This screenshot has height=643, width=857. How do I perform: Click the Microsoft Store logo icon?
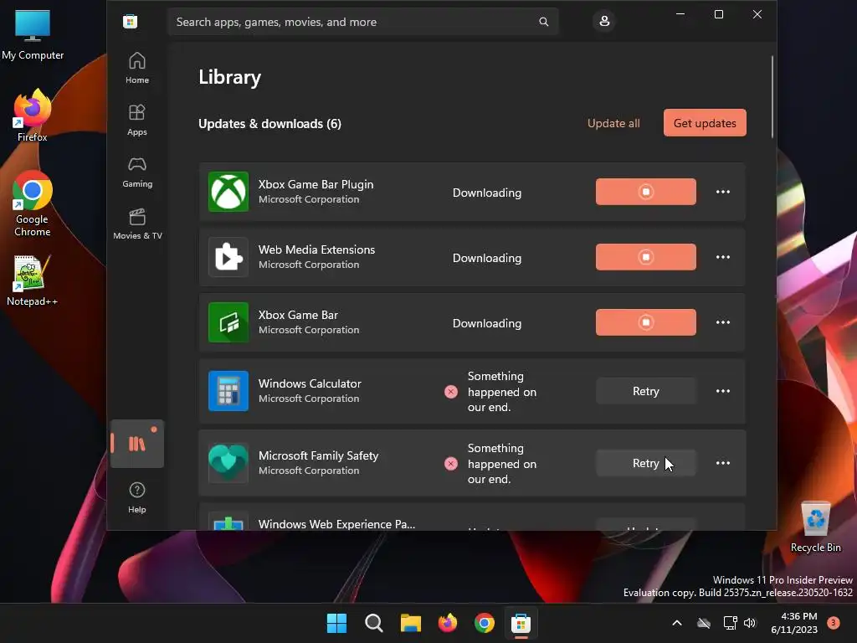click(x=130, y=22)
